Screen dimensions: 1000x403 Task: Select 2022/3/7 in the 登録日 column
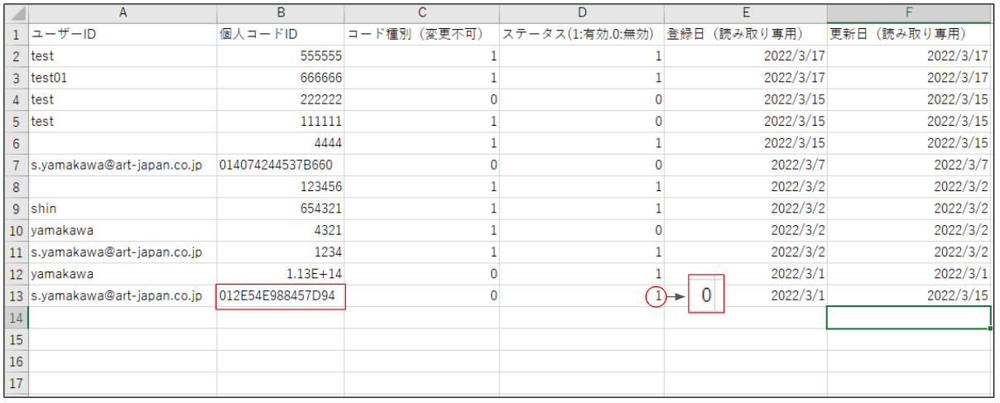click(745, 165)
